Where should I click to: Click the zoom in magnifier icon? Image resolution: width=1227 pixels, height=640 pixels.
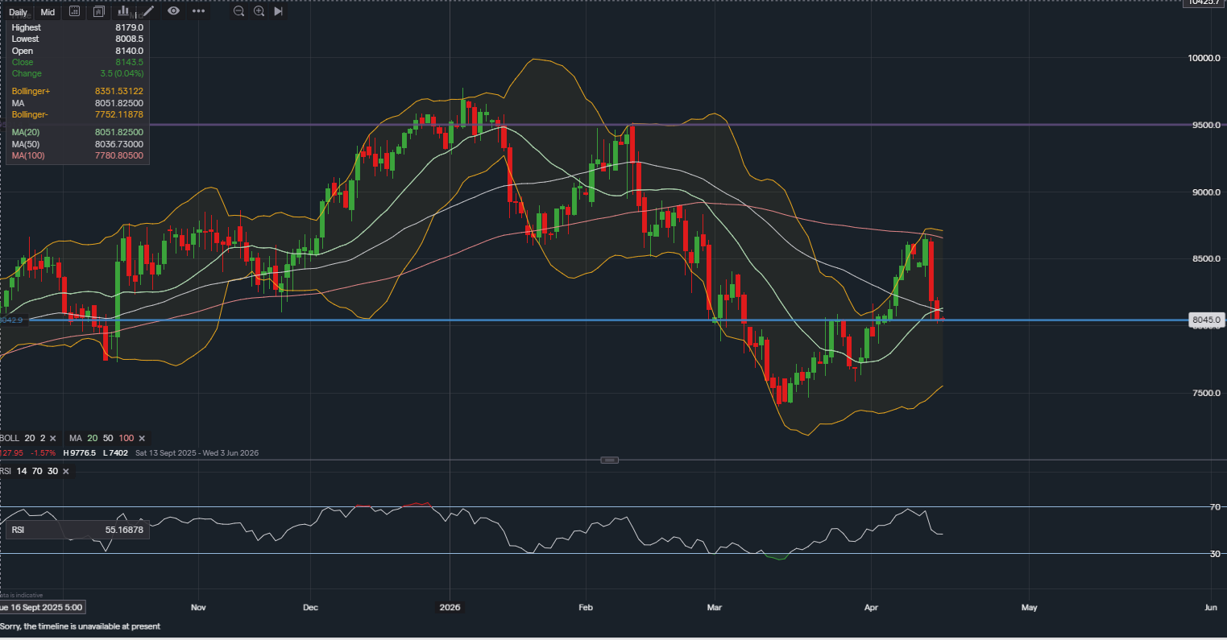tap(259, 11)
